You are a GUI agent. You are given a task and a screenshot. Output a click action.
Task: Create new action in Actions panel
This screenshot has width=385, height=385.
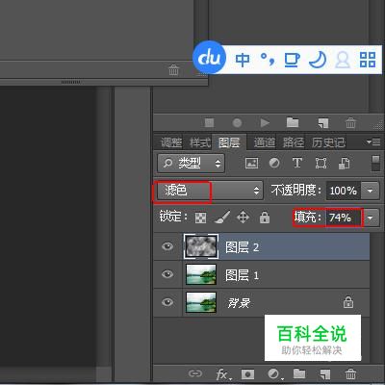click(323, 123)
